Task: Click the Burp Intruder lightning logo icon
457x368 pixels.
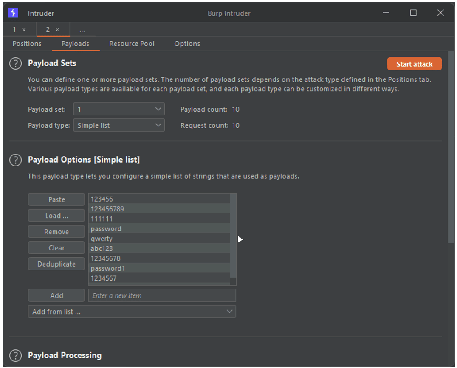Action: [13, 13]
